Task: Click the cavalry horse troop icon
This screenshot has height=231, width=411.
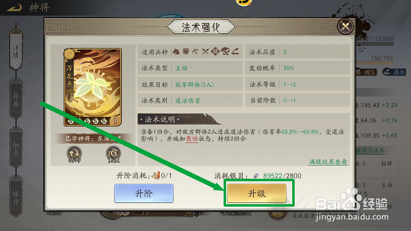Action: coord(176,52)
